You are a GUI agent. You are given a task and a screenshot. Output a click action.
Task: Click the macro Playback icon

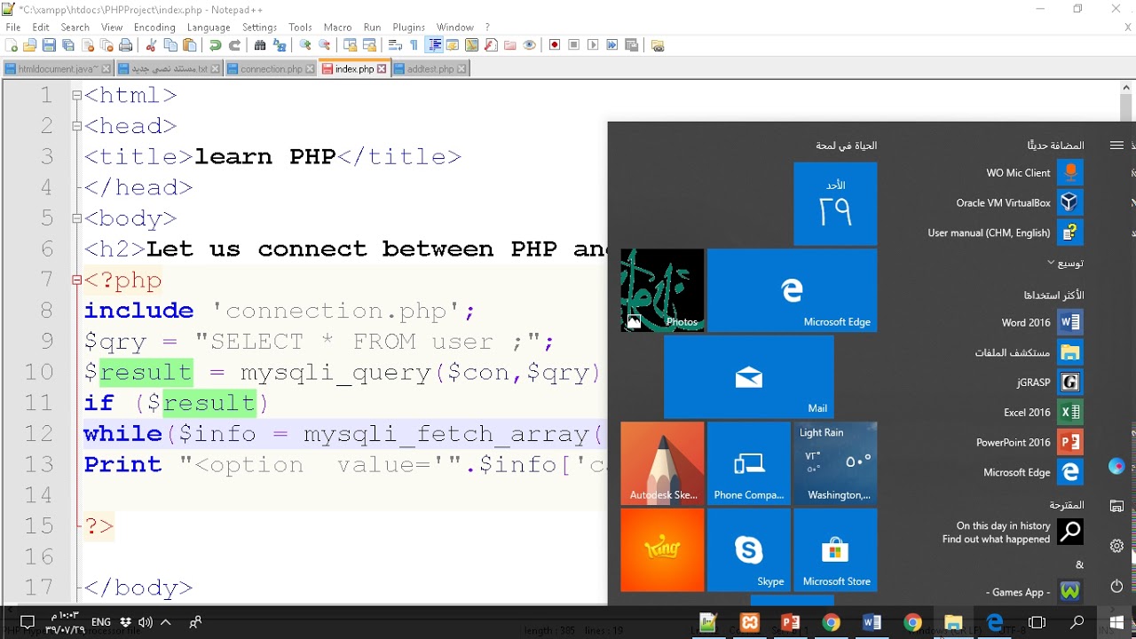[x=593, y=45]
